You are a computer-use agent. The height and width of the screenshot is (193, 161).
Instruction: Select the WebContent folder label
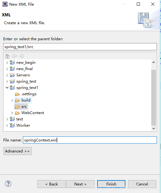pyautogui.click(x=33, y=113)
